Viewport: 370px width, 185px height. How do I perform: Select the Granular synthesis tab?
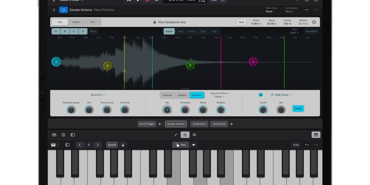point(167,95)
